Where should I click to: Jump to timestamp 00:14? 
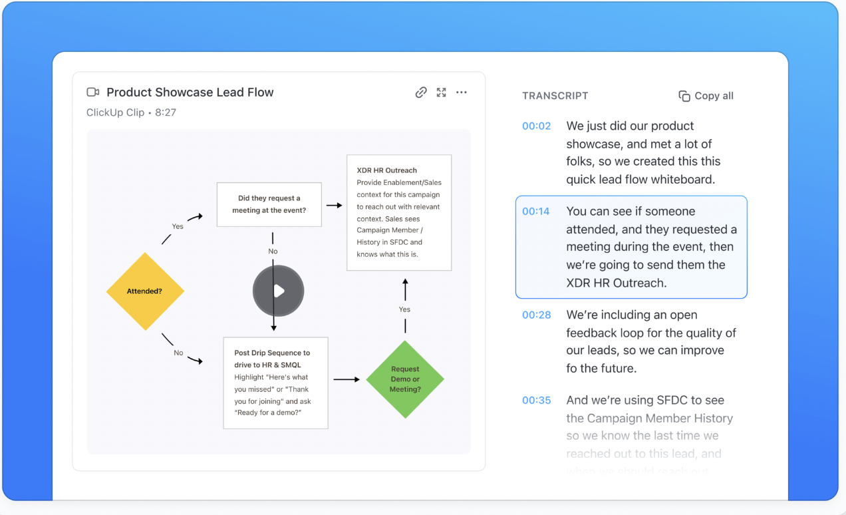[x=536, y=212]
